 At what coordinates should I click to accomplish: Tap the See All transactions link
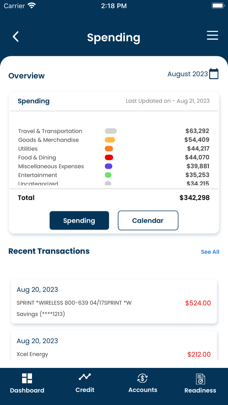210,252
